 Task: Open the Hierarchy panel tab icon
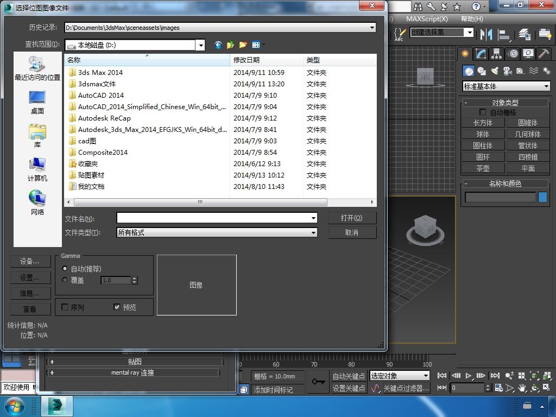[x=496, y=54]
